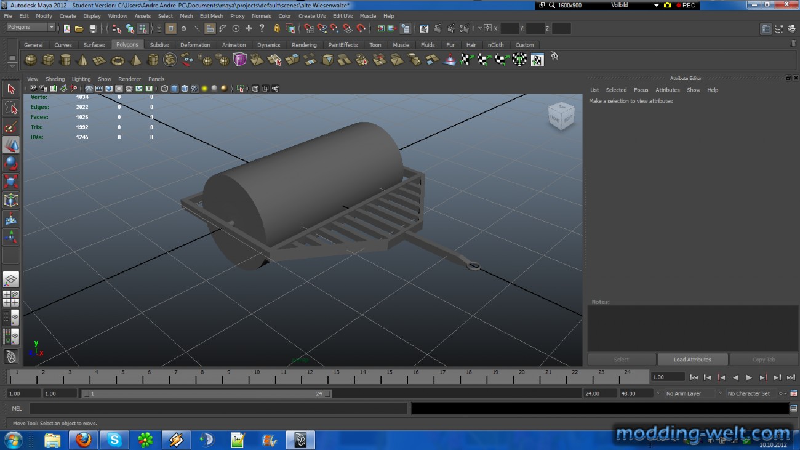
Task: Open the input field mode dropdown arrow
Action: [479, 28]
